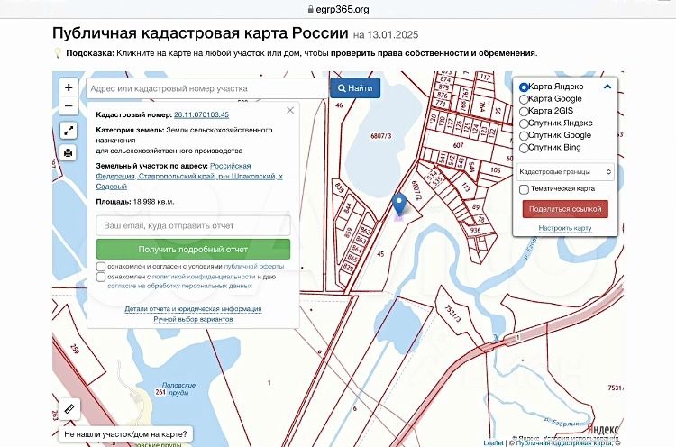The width and height of the screenshot is (676, 447).
Task: Focus the address or cadastral number field
Action: pyautogui.click(x=207, y=88)
